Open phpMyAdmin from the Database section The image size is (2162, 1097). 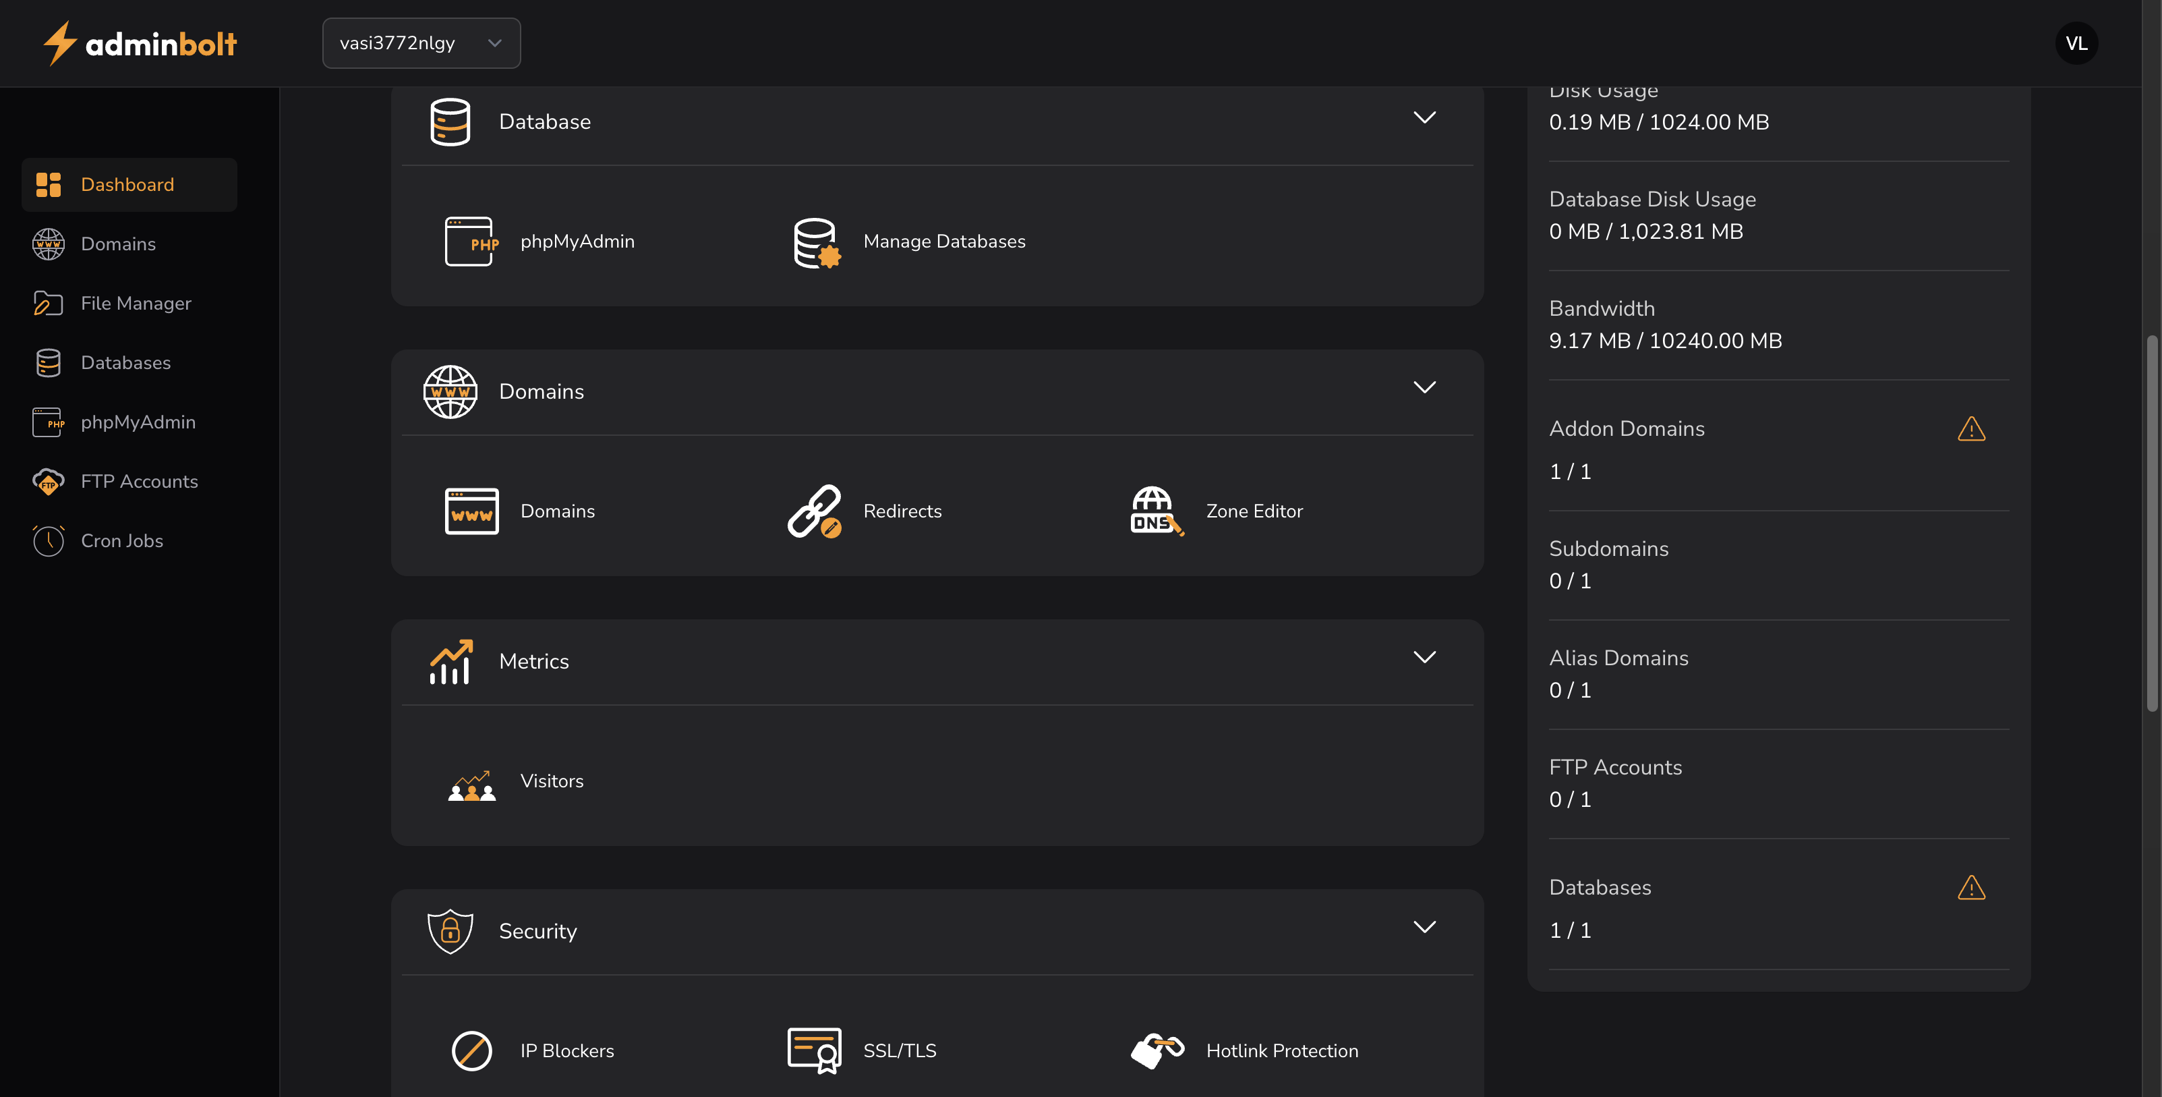(473, 241)
